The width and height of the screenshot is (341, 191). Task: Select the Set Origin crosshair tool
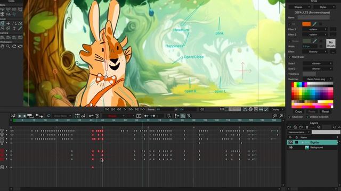pyautogui.click(x=9, y=23)
